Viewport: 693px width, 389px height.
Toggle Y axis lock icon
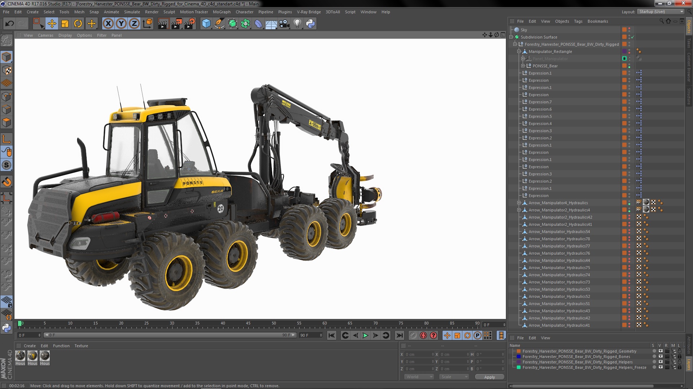coord(121,24)
